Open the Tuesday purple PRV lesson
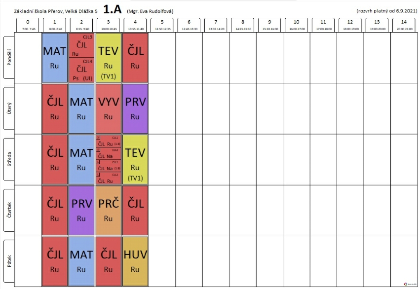Viewport: 420px width, 289px height. click(x=135, y=108)
